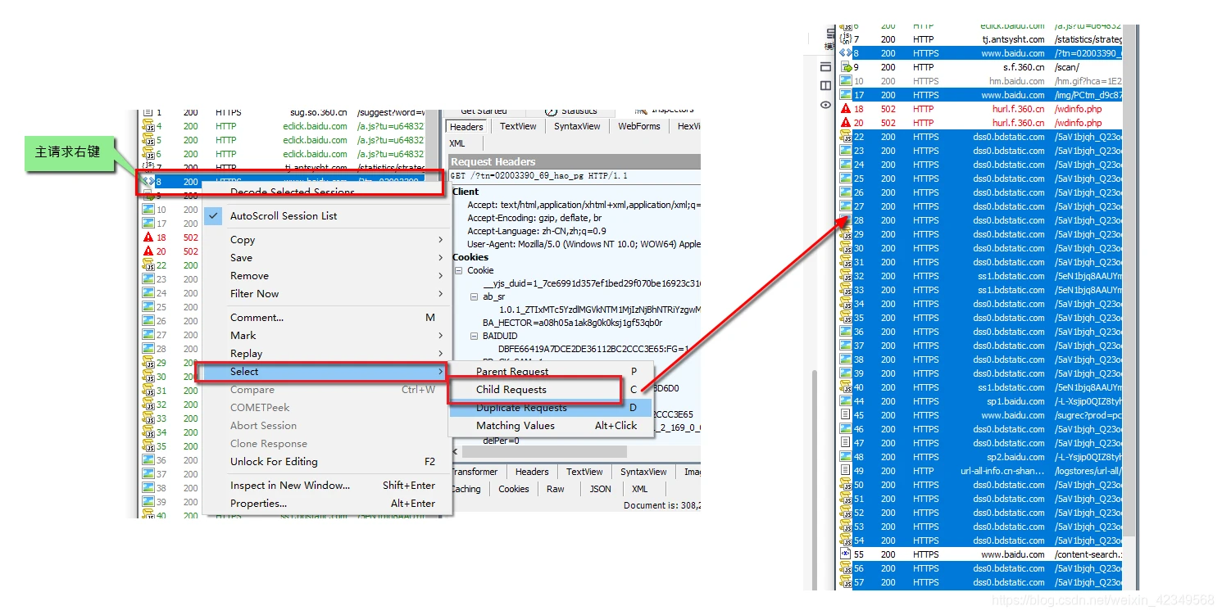Viewport: 1222px width, 615px height.
Task: Click the document icon of /sugrec session 45
Action: pyautogui.click(x=846, y=415)
